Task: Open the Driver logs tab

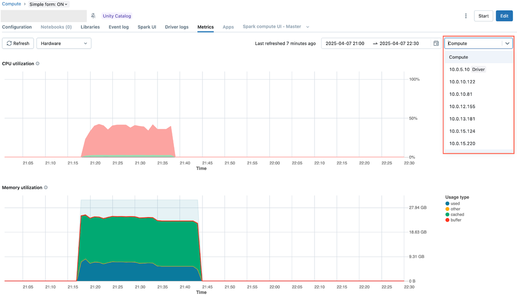Action: [x=177, y=27]
